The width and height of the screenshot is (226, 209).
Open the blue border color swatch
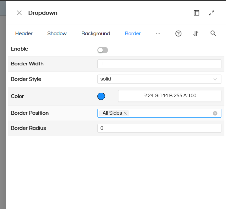click(x=101, y=96)
